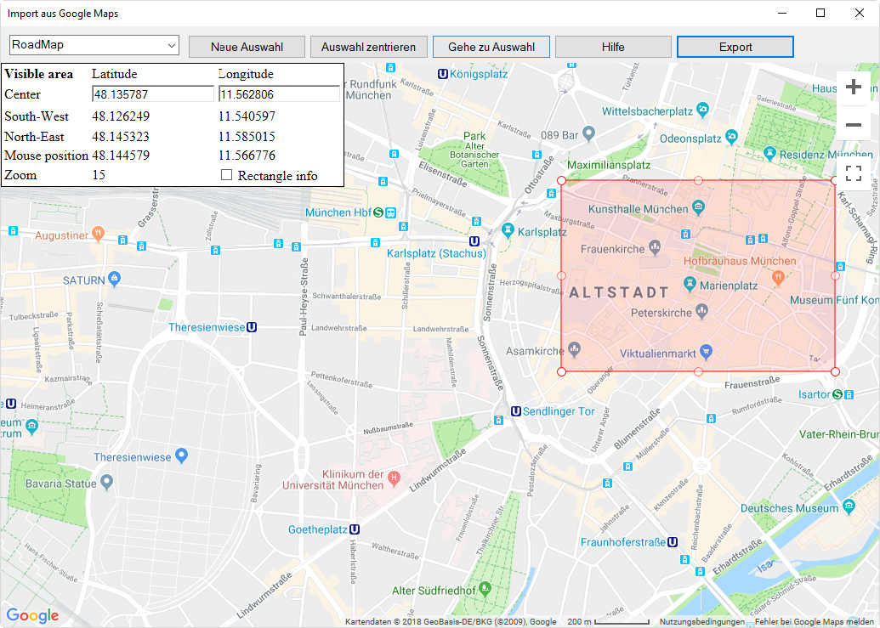Click the Deutsches Museum marker icon

click(x=849, y=506)
